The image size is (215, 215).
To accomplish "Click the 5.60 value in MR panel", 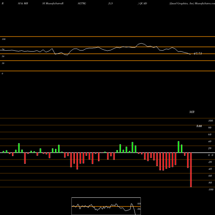I will (199, 126).
